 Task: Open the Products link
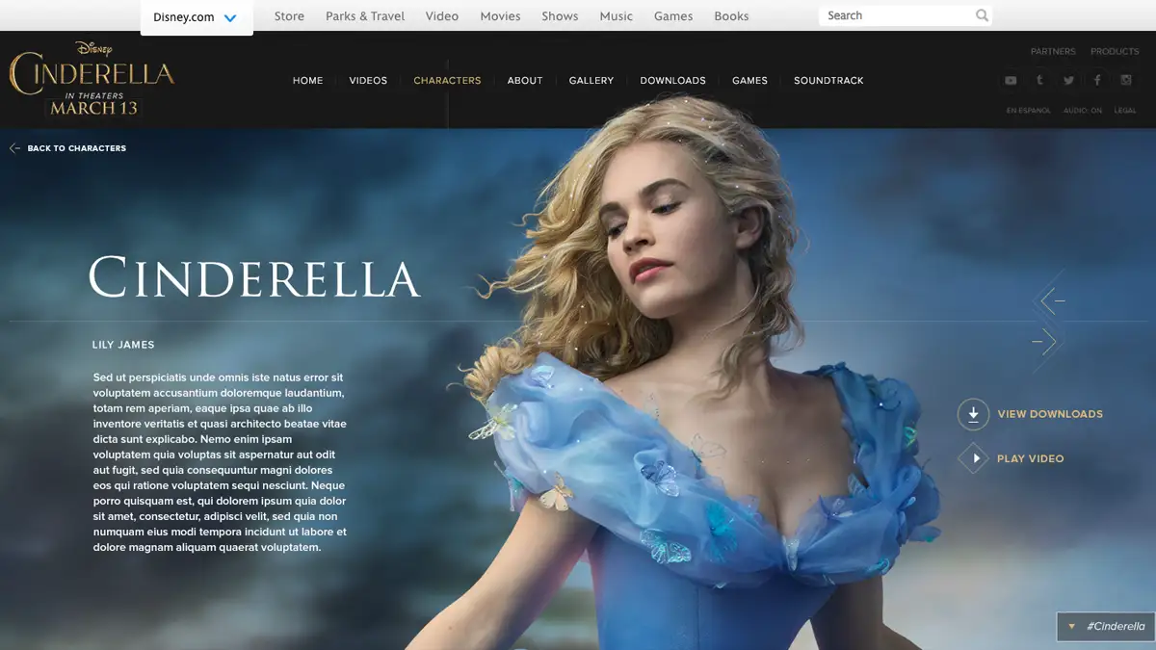[x=1115, y=52]
